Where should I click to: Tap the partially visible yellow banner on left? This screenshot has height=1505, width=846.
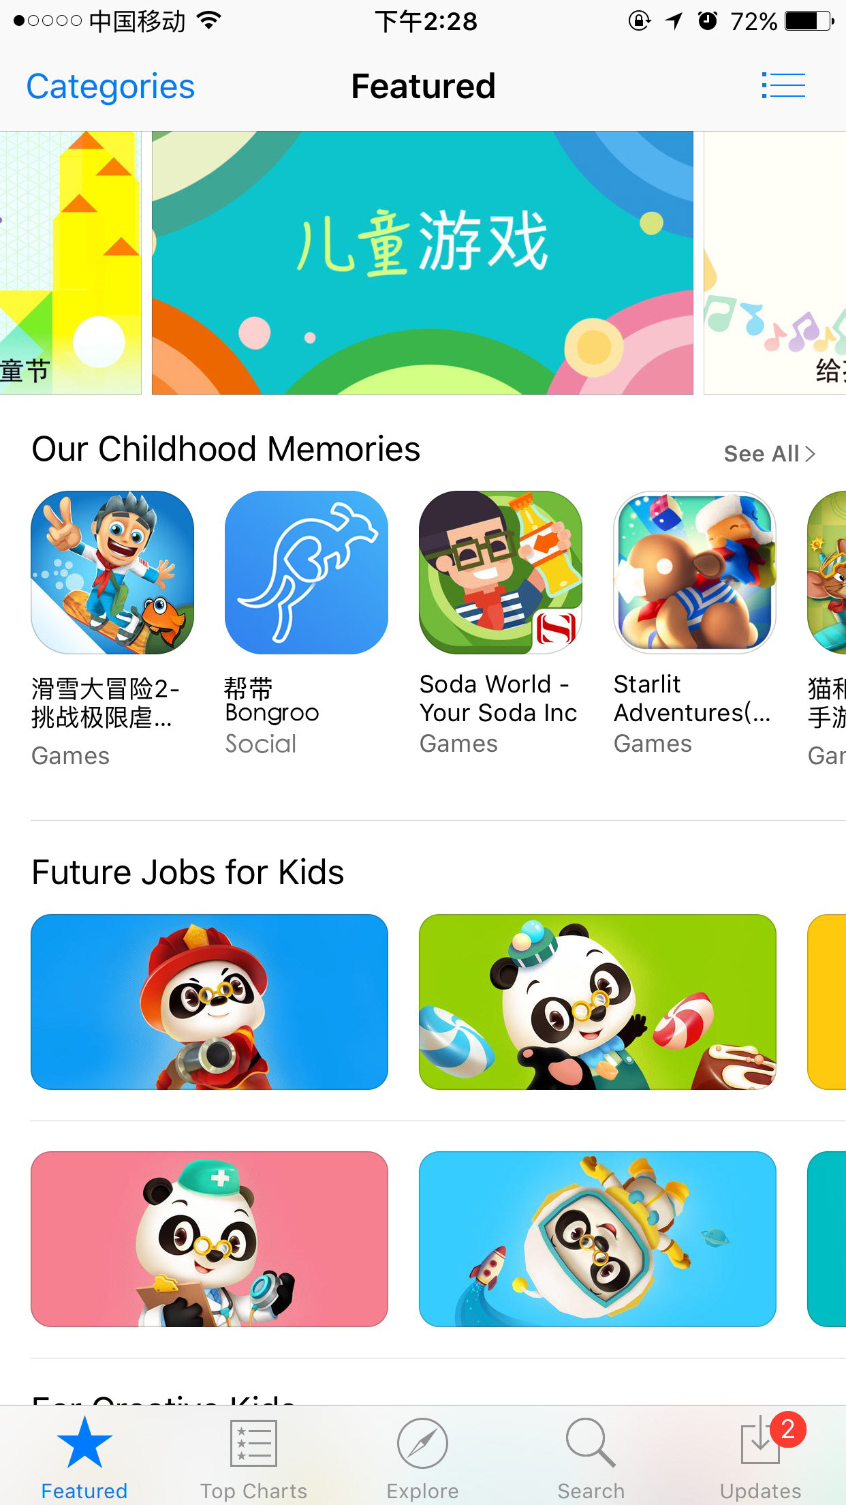coord(71,263)
